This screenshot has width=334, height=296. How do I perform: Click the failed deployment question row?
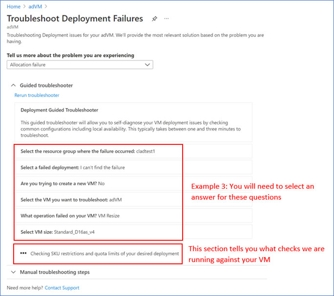coord(133,167)
